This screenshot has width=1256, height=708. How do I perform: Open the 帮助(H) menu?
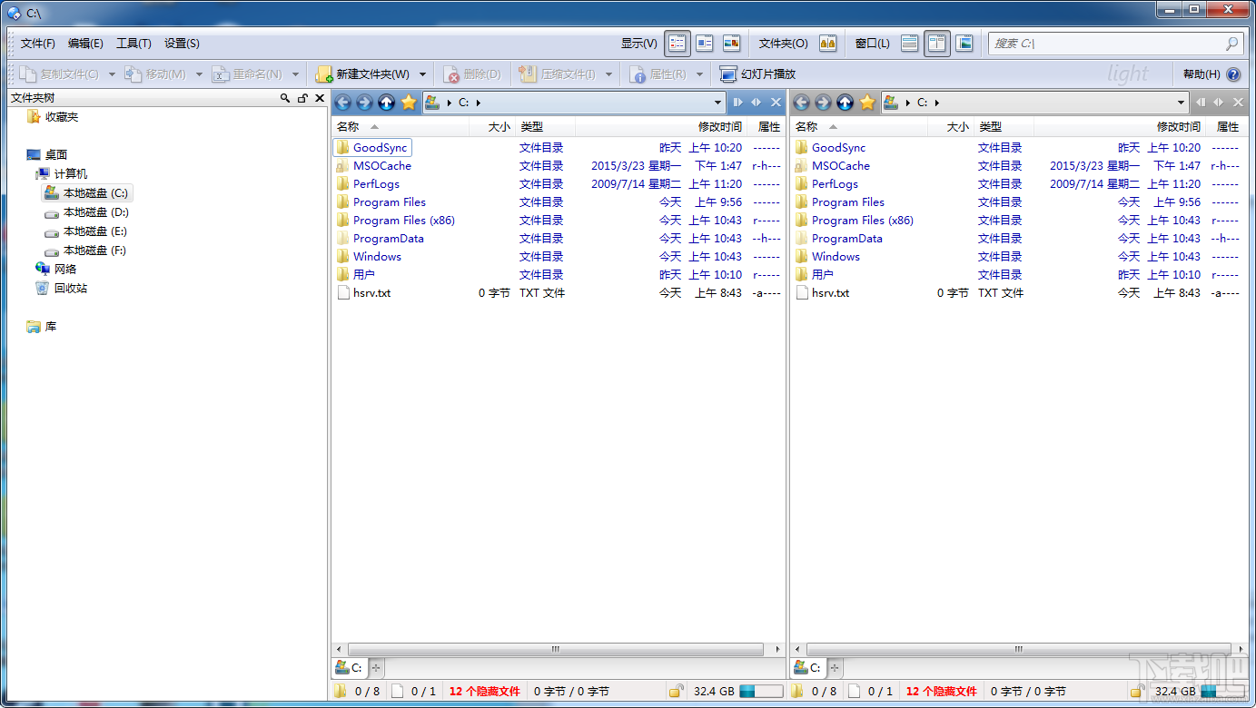[1202, 74]
